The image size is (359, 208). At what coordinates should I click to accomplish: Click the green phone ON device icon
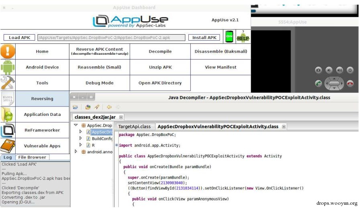pyautogui.click(x=229, y=37)
